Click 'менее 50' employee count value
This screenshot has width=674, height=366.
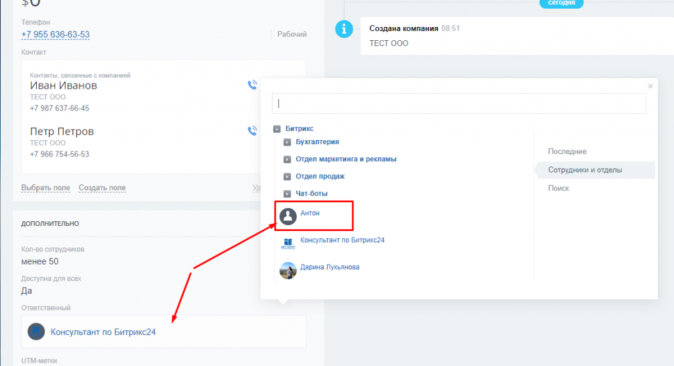pyautogui.click(x=39, y=261)
